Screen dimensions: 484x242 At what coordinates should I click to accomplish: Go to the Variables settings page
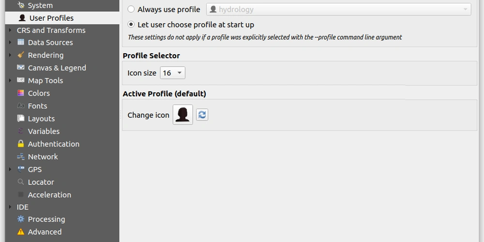click(x=44, y=131)
